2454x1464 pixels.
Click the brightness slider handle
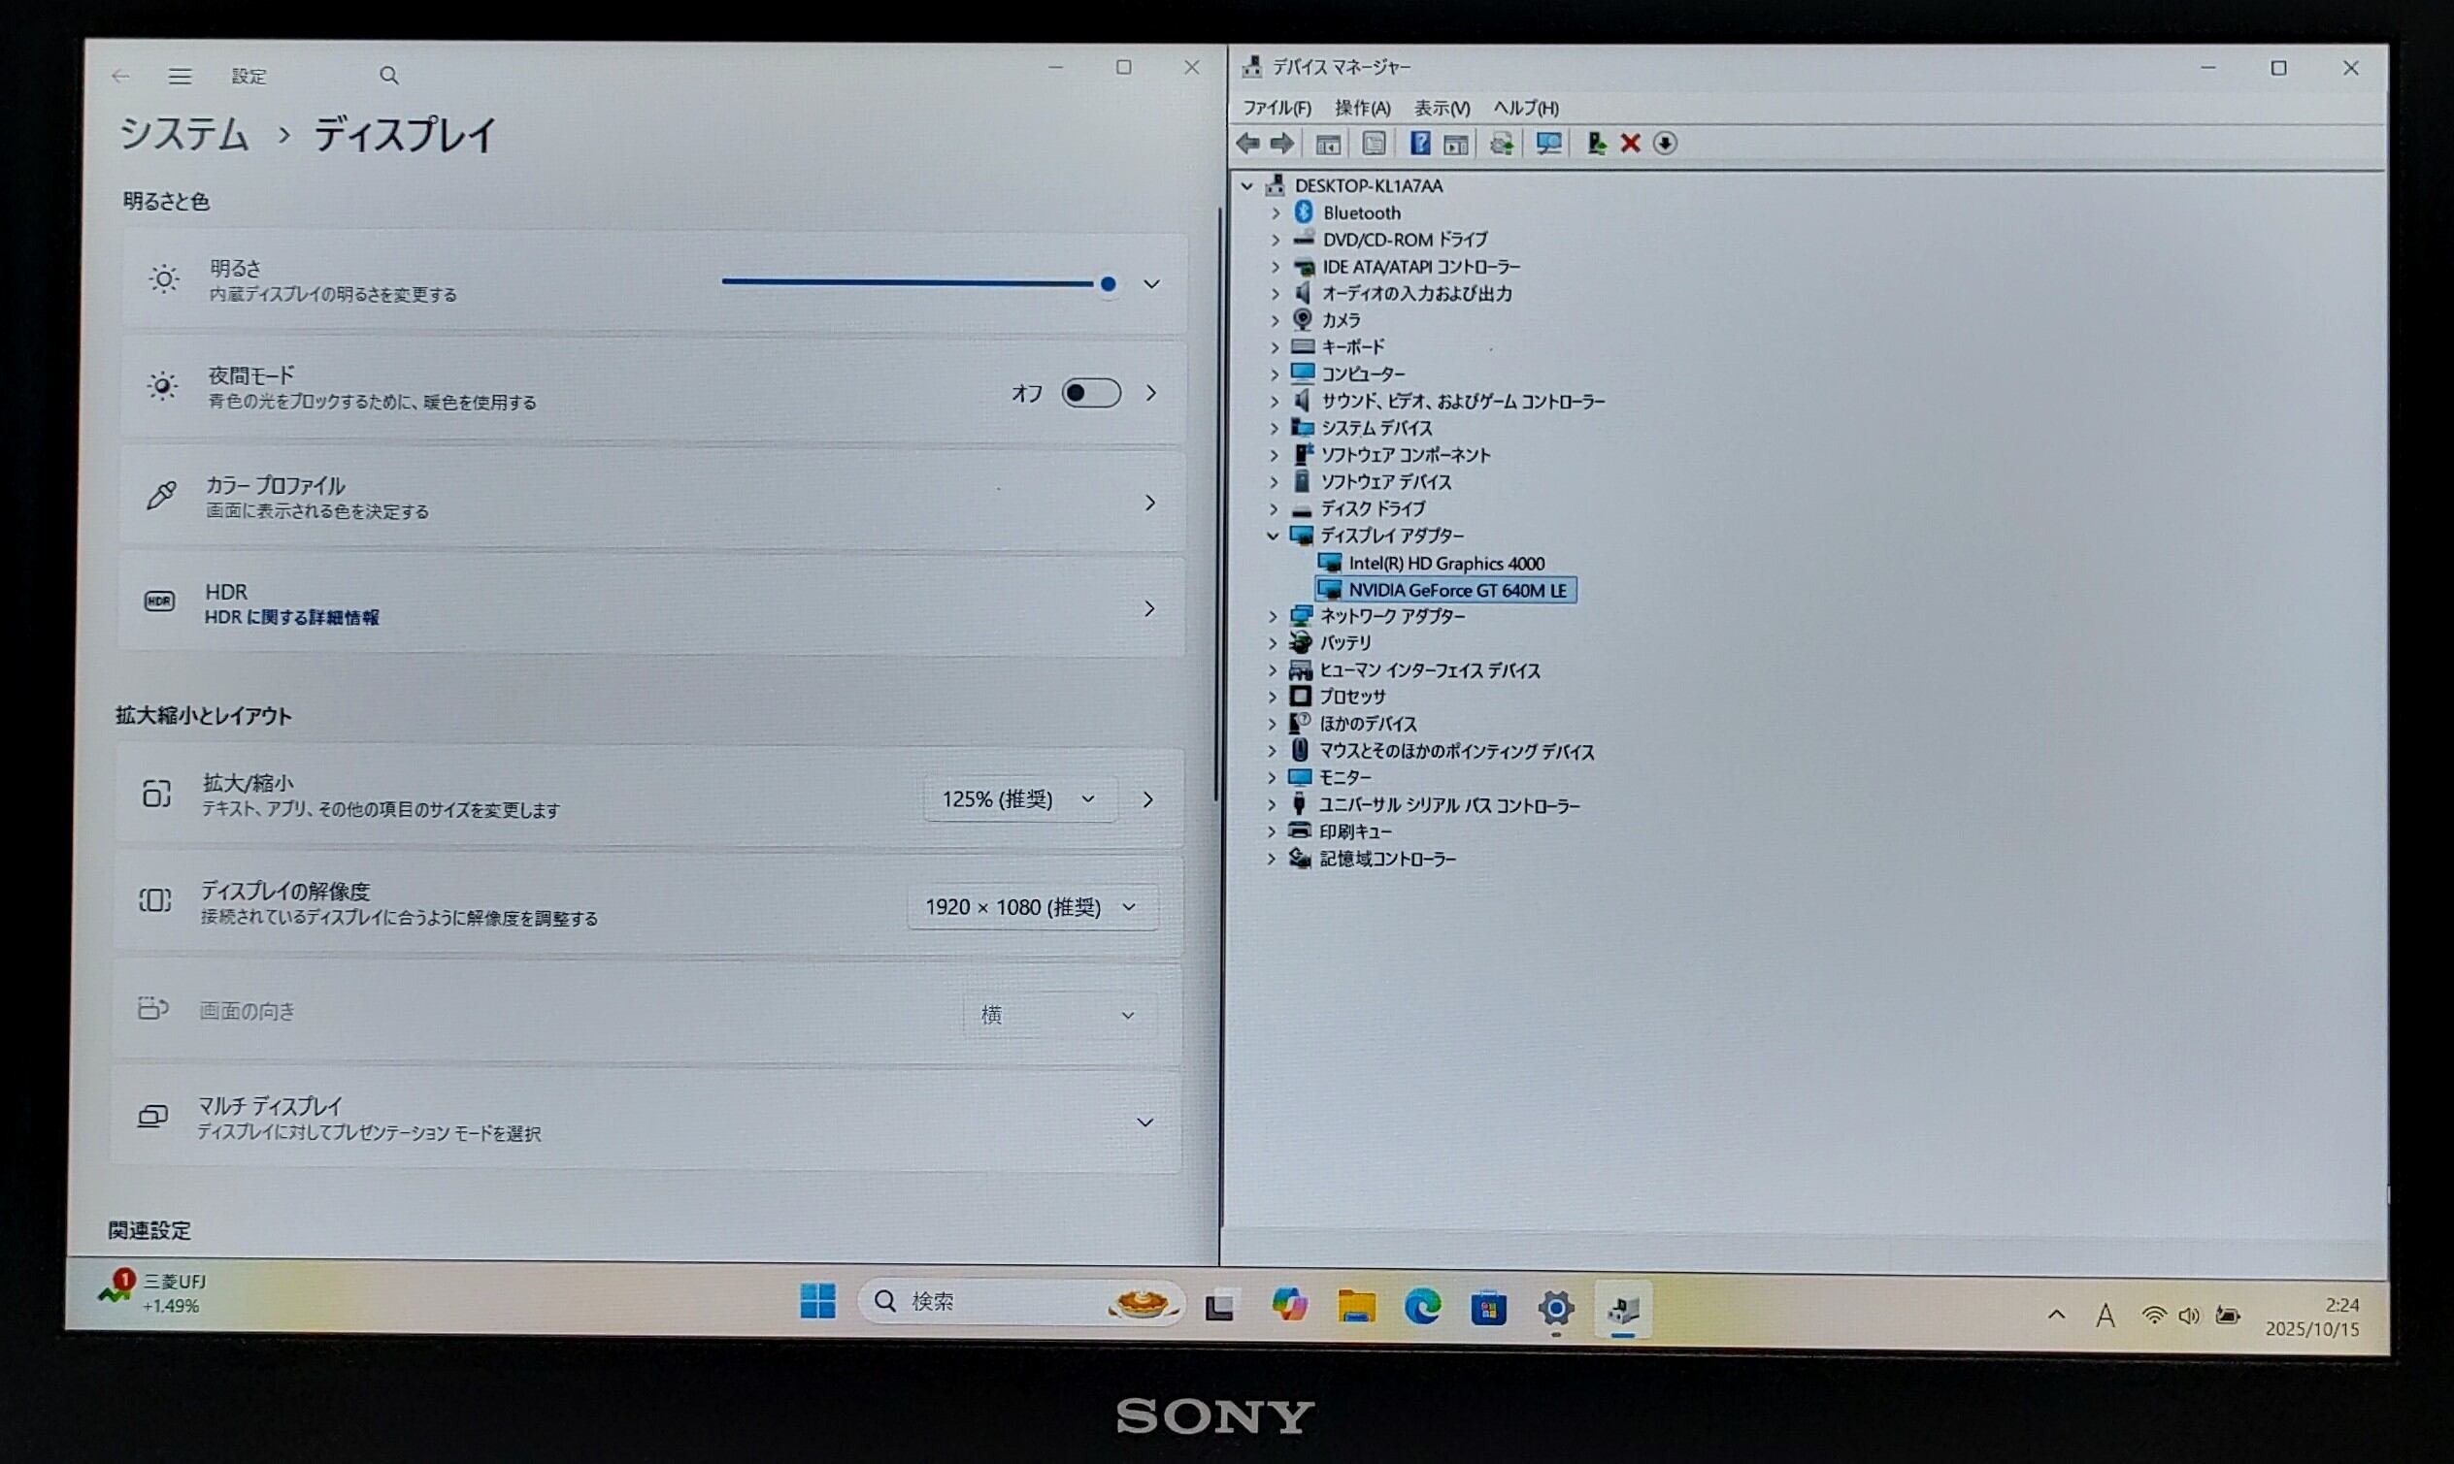tap(1108, 284)
